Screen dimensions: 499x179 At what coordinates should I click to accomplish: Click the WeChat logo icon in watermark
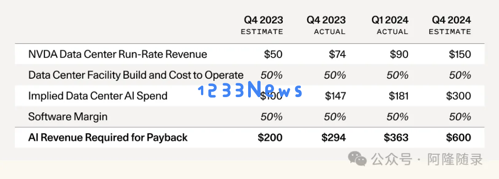pos(357,159)
